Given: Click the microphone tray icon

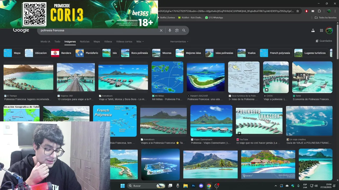Looking at the screenshot, I should tap(298, 186).
